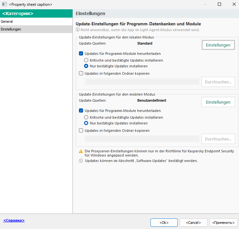Click the property sheet window icon

pyautogui.click(x=4, y=4)
